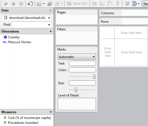Click the color transparency slider handle
Viewport: 148px width, 126px height.
pyautogui.click(x=94, y=77)
